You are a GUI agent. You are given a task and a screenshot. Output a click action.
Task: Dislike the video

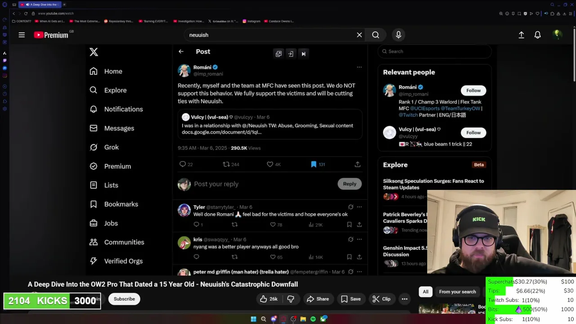pos(291,299)
